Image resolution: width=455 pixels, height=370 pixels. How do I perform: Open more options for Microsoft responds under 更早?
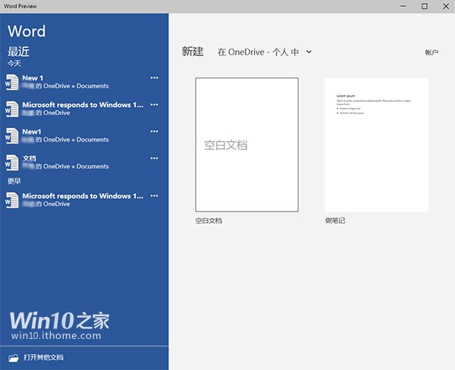[155, 196]
